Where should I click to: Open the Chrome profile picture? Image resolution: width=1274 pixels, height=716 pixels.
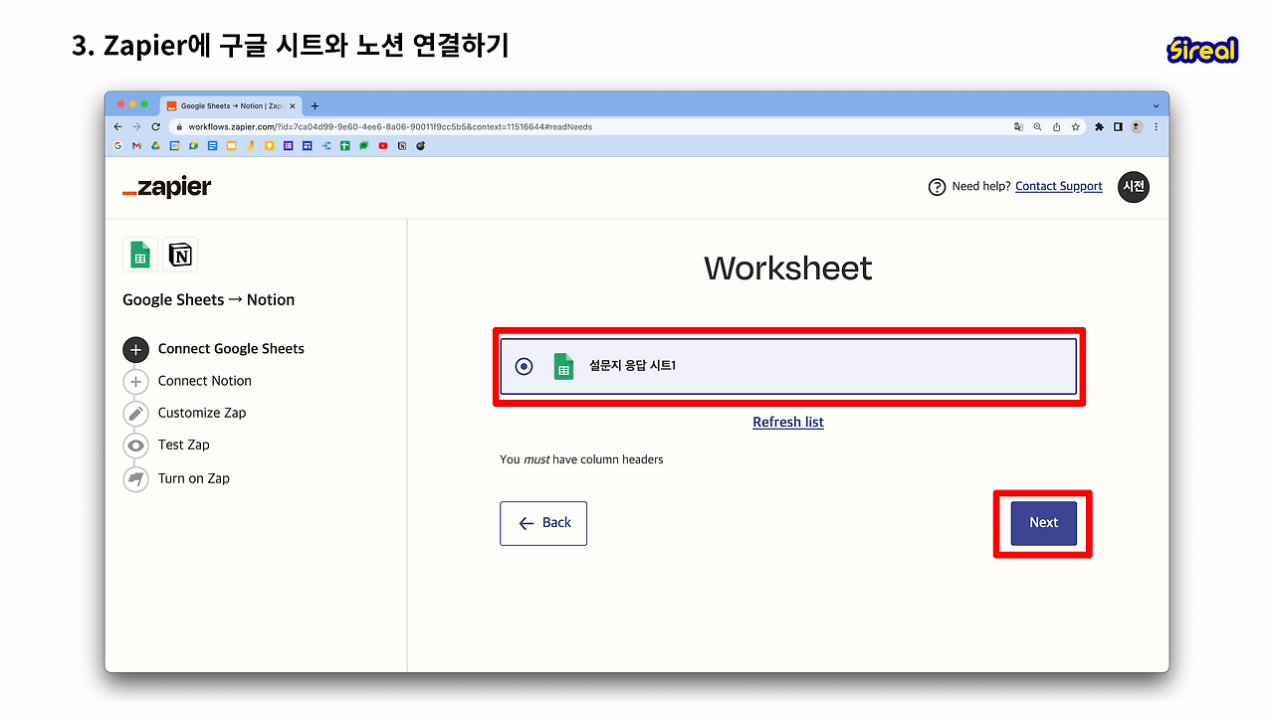coord(1137,127)
